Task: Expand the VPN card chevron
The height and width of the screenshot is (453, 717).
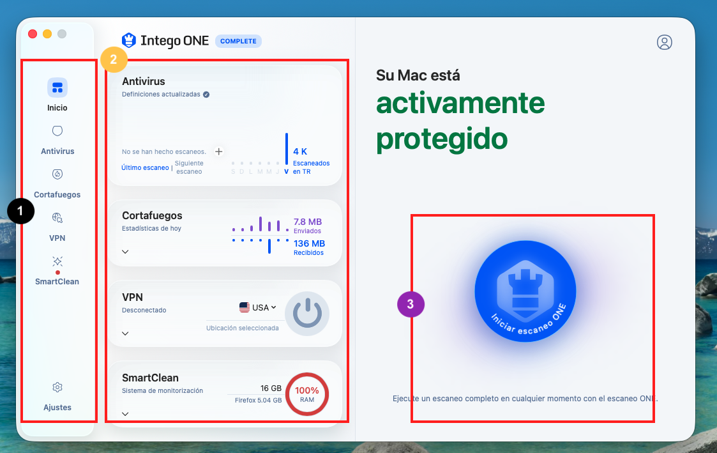Action: (x=125, y=334)
